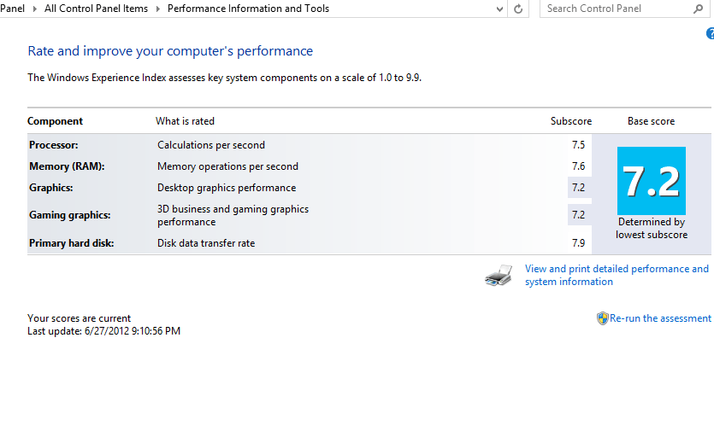Click Memory operations per second text
714x431 pixels.
point(227,166)
